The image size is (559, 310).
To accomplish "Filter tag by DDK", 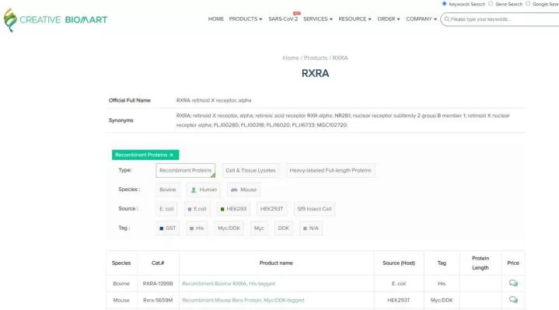I will point(284,228).
